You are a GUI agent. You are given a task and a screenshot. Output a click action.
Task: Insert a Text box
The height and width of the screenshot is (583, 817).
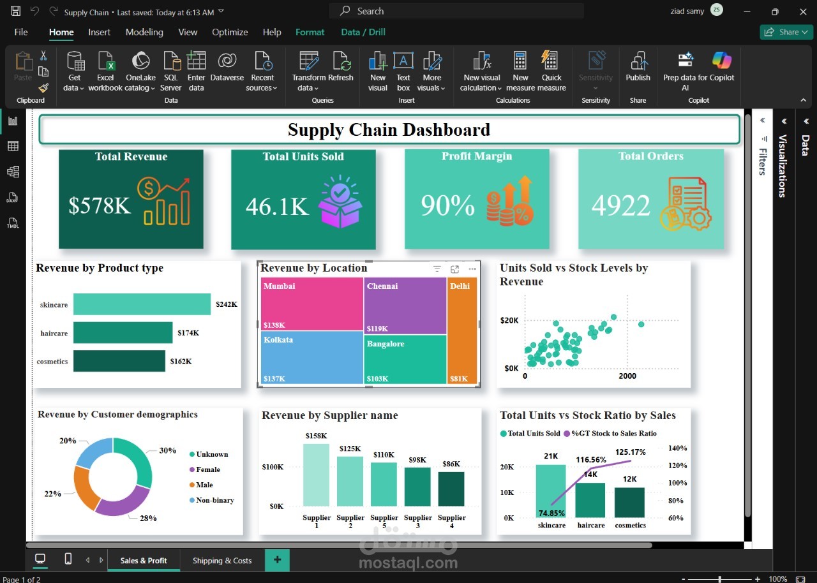[x=403, y=70]
